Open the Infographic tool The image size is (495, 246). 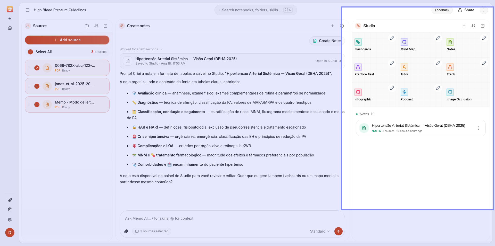(x=375, y=95)
